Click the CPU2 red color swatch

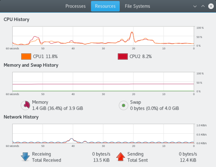pyautogui.click(x=123, y=57)
